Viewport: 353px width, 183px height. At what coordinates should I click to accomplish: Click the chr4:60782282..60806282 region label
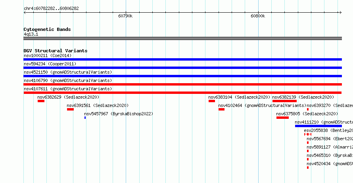[x=51, y=8]
